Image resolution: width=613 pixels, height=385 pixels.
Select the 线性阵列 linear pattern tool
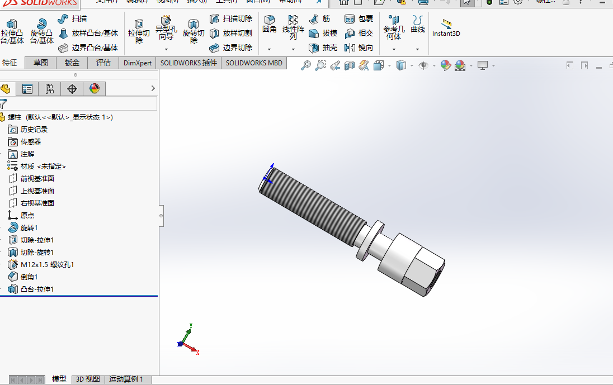[293, 27]
